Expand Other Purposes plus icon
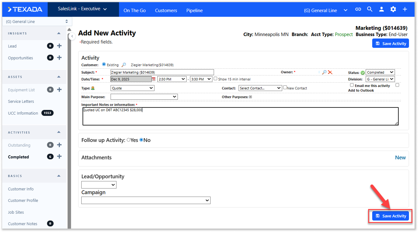 pos(250,97)
